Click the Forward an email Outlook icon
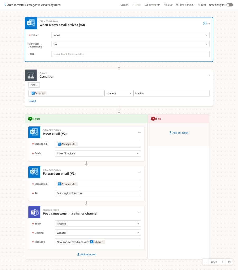The height and width of the screenshot is (270, 238). (34, 172)
